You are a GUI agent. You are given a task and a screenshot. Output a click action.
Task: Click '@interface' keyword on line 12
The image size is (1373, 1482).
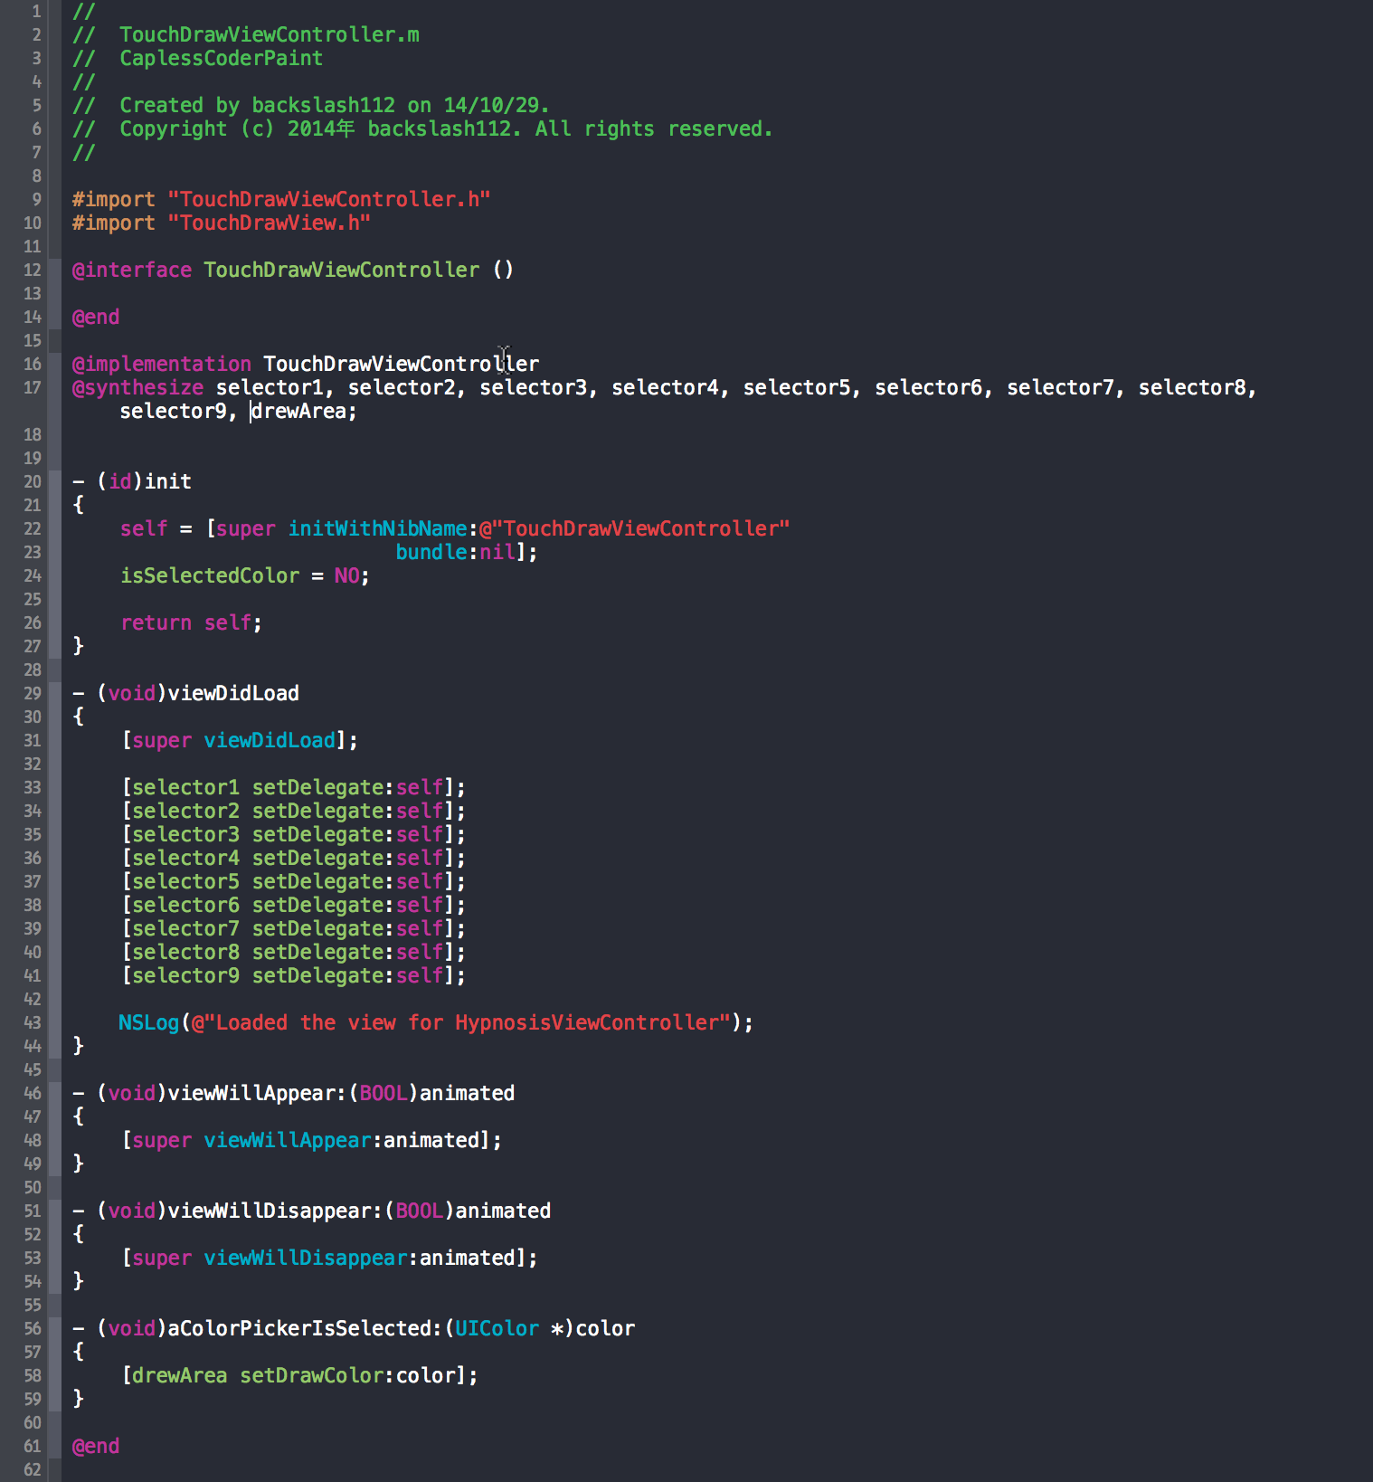click(132, 270)
